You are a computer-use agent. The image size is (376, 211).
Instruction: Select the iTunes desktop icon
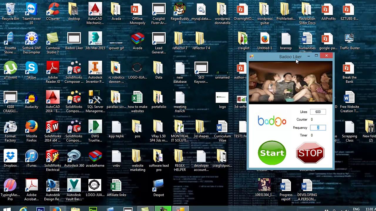[x=31, y=159]
